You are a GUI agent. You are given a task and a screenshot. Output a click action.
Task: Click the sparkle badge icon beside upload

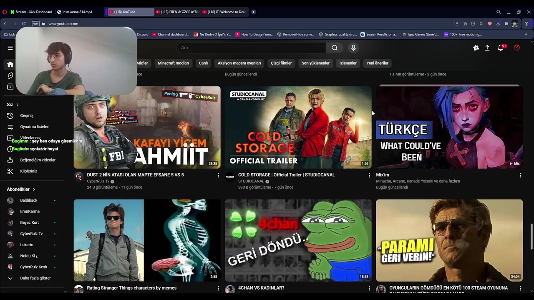(x=476, y=48)
